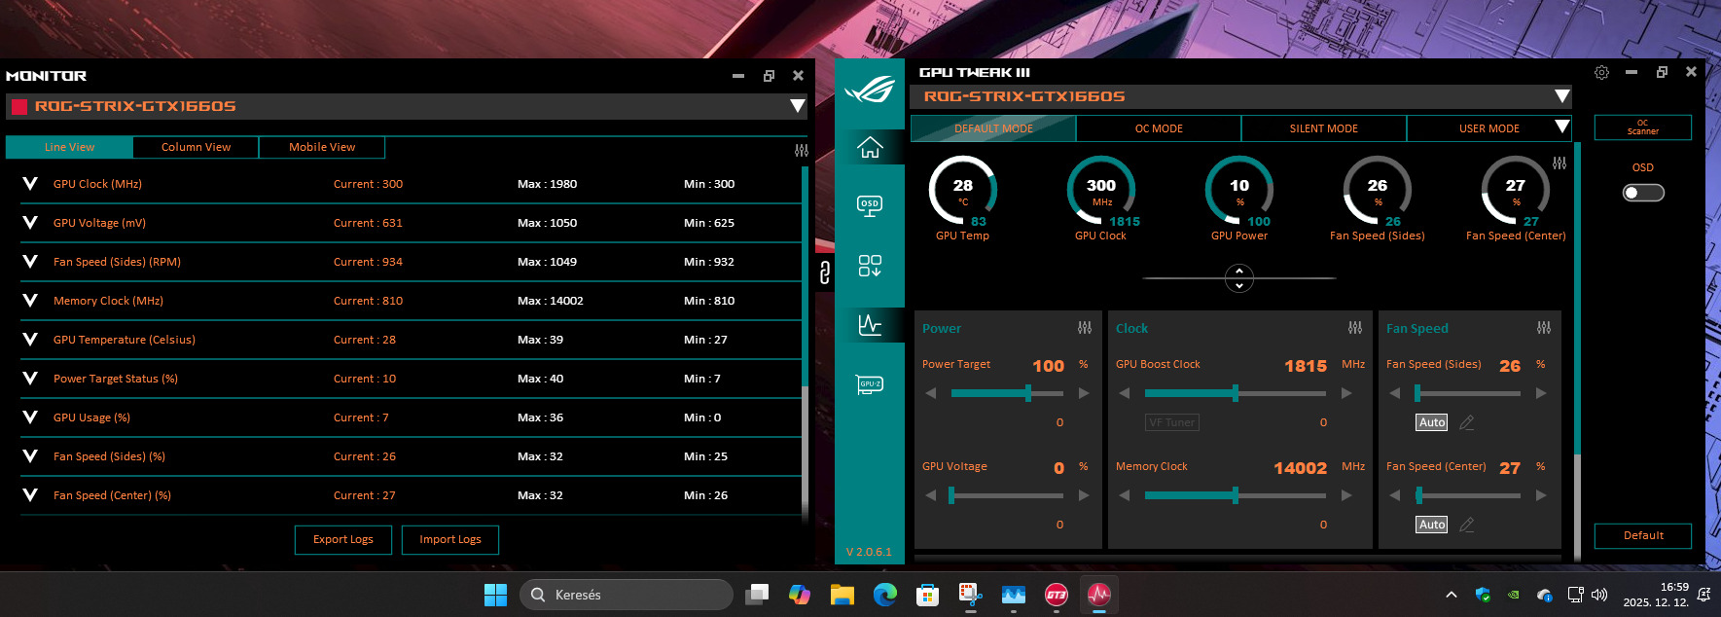Open the gauge dashboard settings sliders icon
The image size is (1721, 617).
point(1560,163)
